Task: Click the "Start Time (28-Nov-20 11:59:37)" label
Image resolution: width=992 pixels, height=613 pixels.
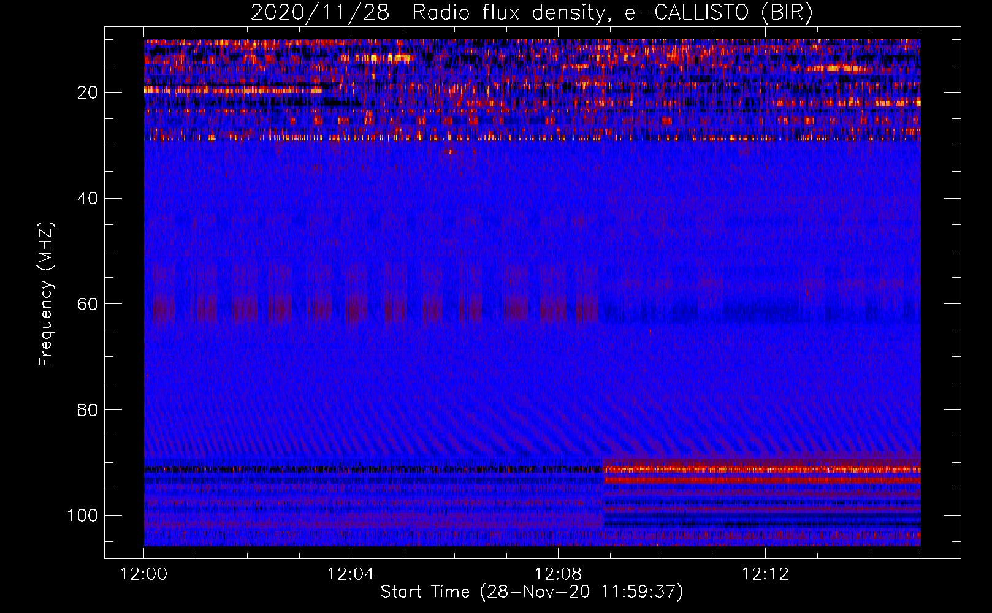Action: tap(532, 592)
